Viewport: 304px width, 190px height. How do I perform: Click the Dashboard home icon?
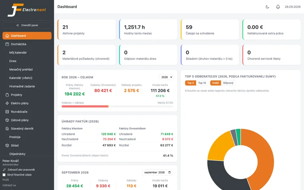coord(7,36)
